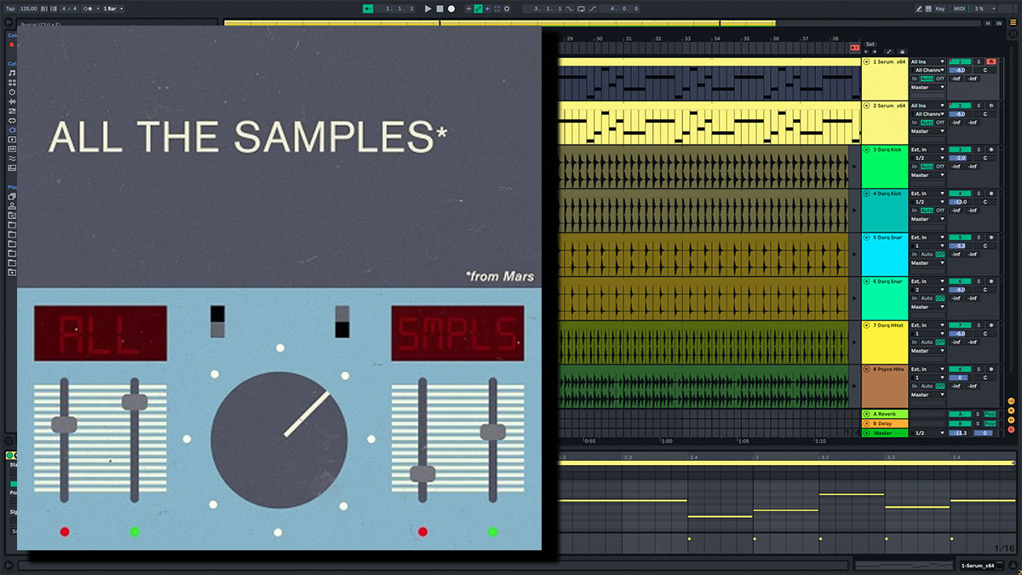Click the H optimize height button
The image size is (1022, 575).
tap(988, 23)
